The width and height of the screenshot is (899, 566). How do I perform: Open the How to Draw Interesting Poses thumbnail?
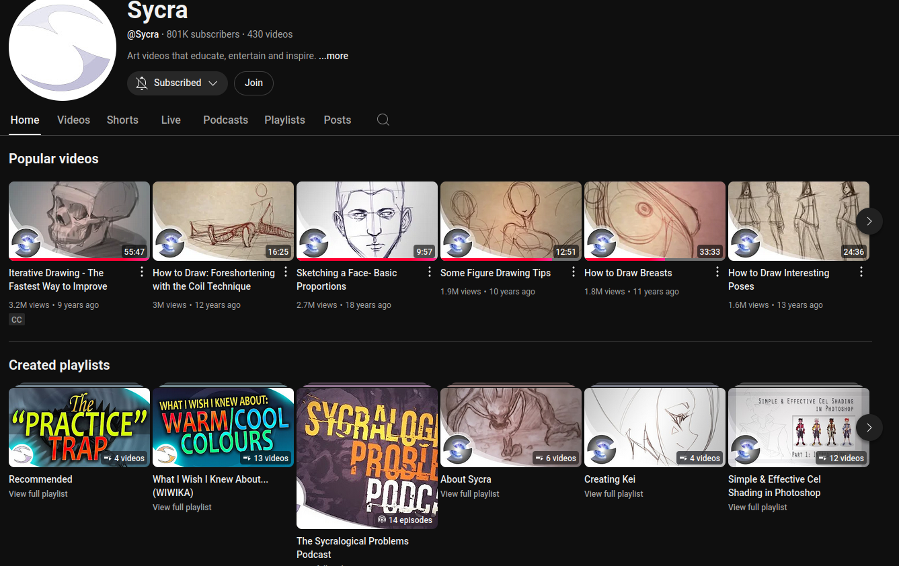pos(799,220)
